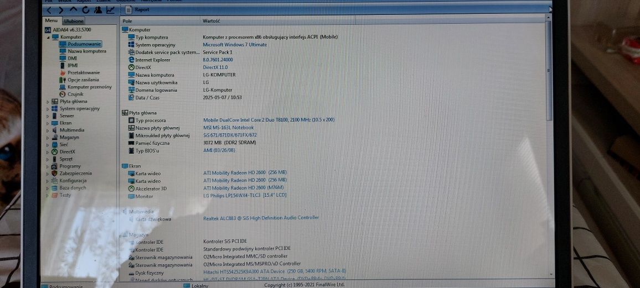Viewport: 640px width, 288px height.
Task: Click the battery plug icon for Opcje zasilania
Action: click(x=63, y=80)
